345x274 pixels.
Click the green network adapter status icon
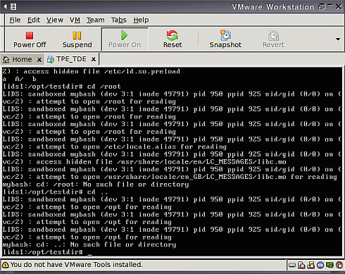(330, 266)
